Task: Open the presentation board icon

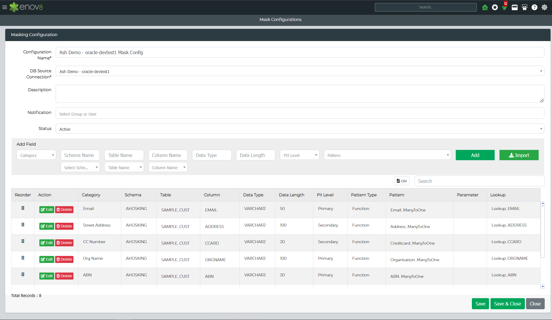Action: point(525,7)
